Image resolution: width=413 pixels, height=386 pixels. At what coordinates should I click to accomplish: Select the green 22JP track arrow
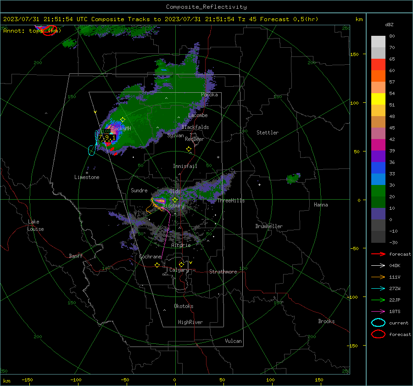(x=378, y=300)
